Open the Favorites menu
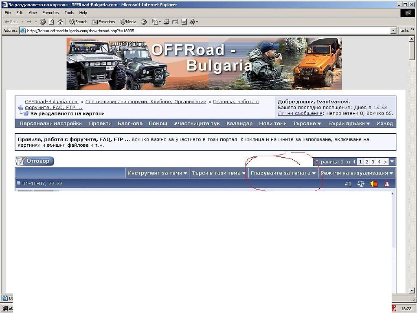The image size is (417, 313). click(50, 13)
